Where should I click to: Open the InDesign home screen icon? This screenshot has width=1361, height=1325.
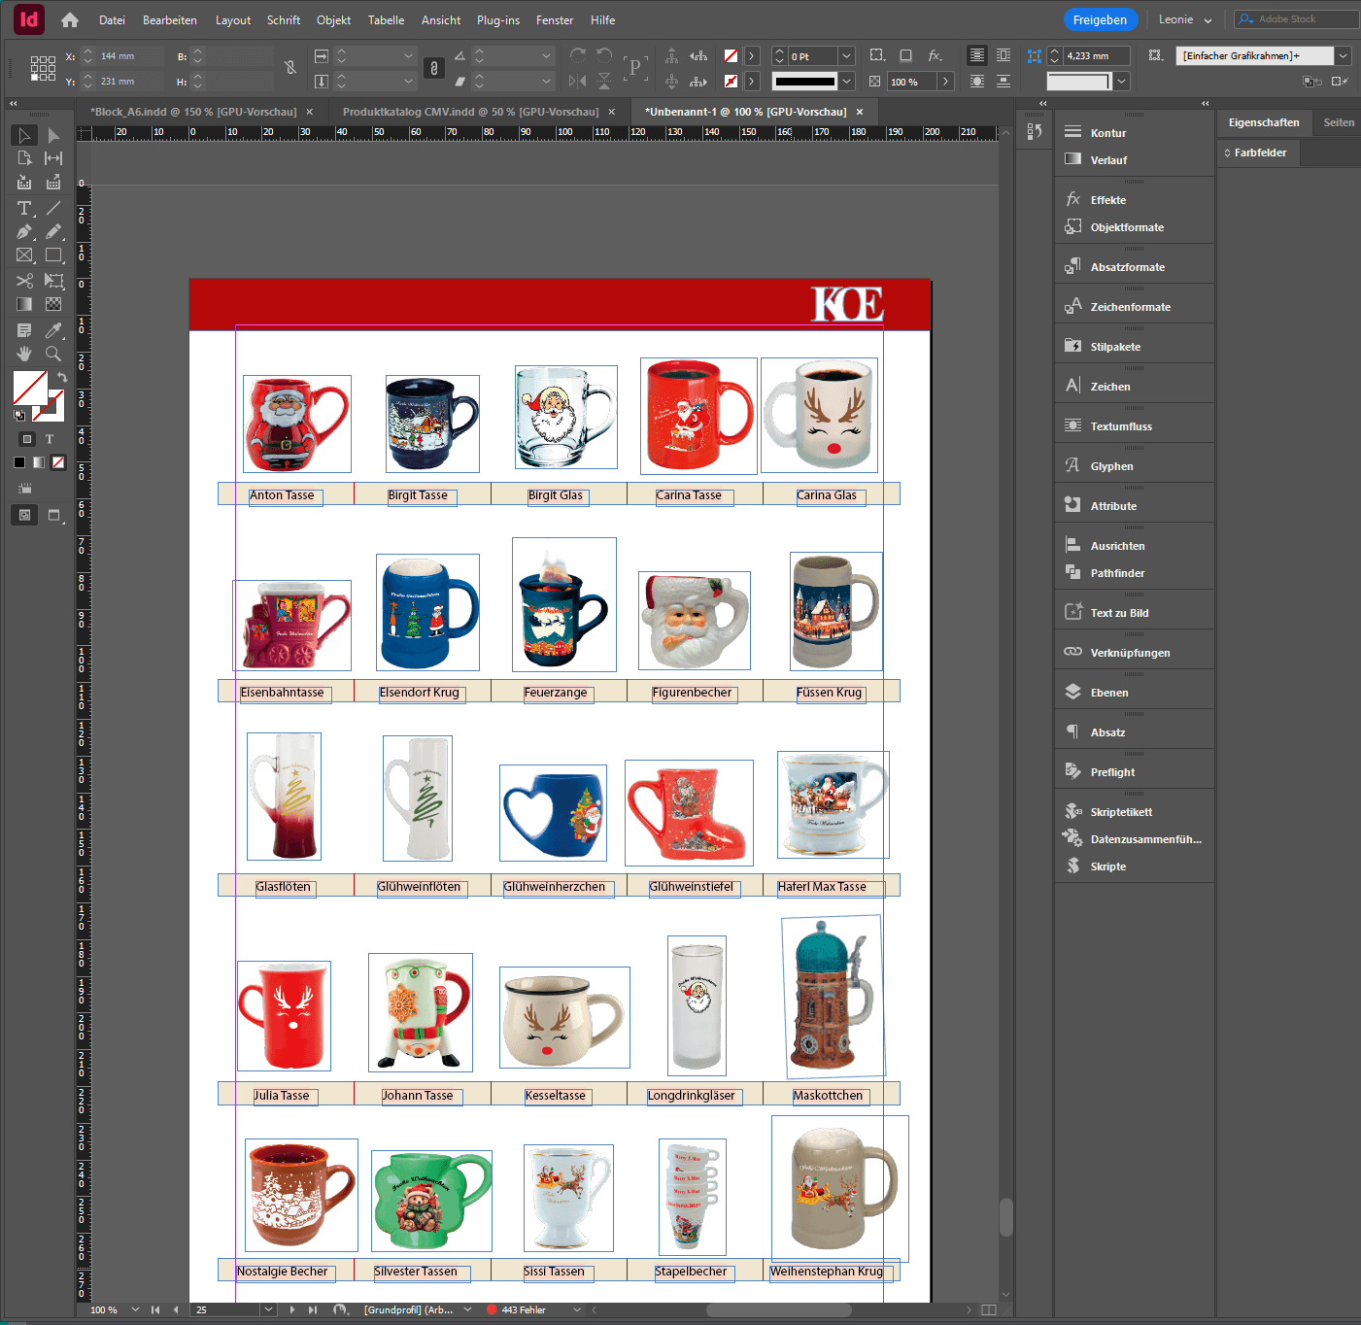pyautogui.click(x=70, y=19)
